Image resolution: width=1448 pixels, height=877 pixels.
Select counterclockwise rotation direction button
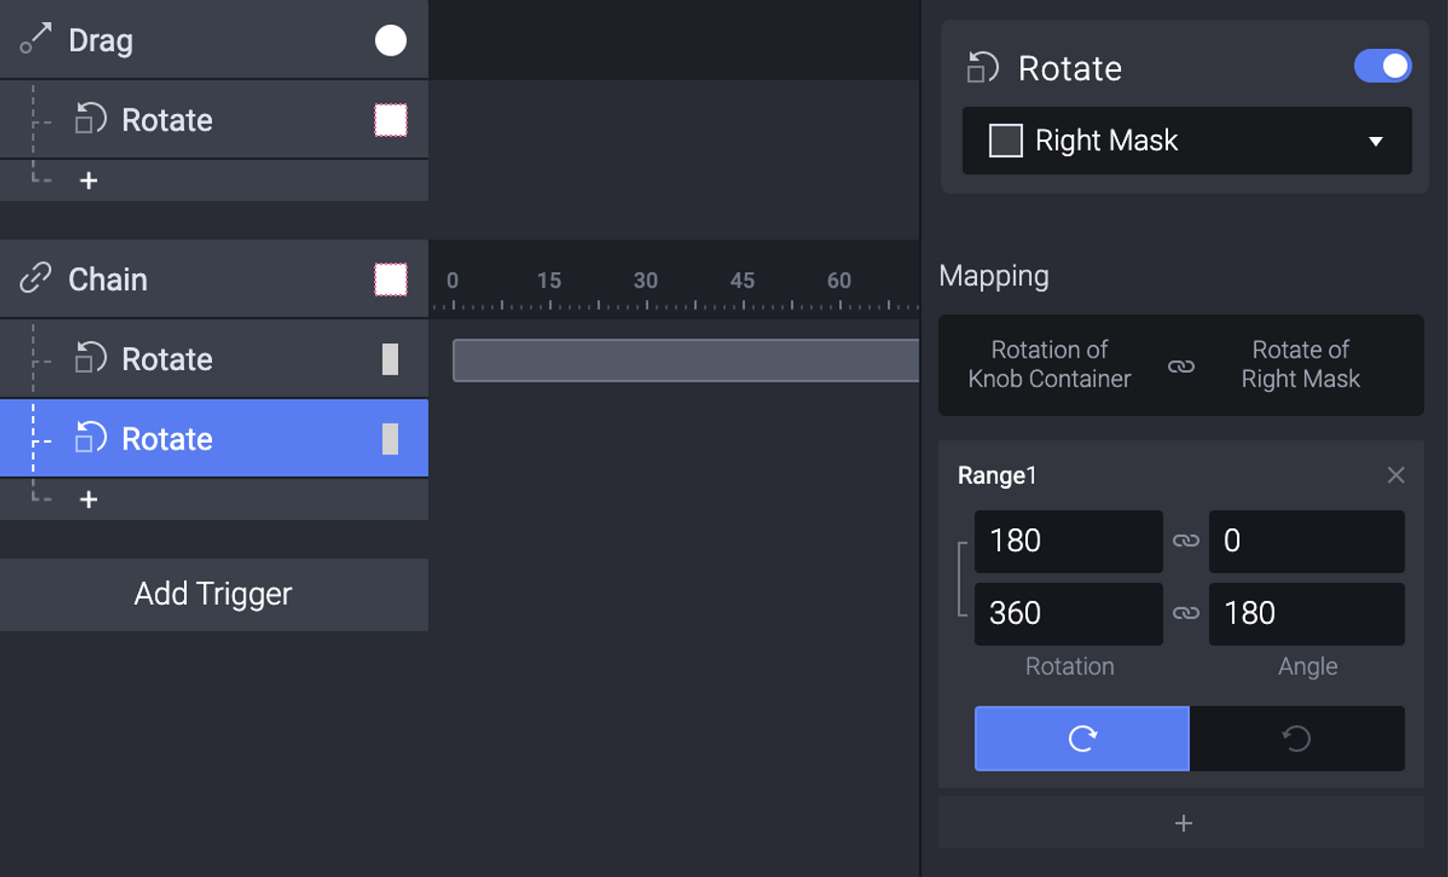click(1296, 738)
